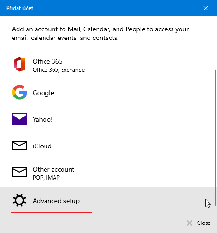Click the 'Office 365, Exchange' subtitle text
The height and width of the screenshot is (233, 217).
[59, 70]
